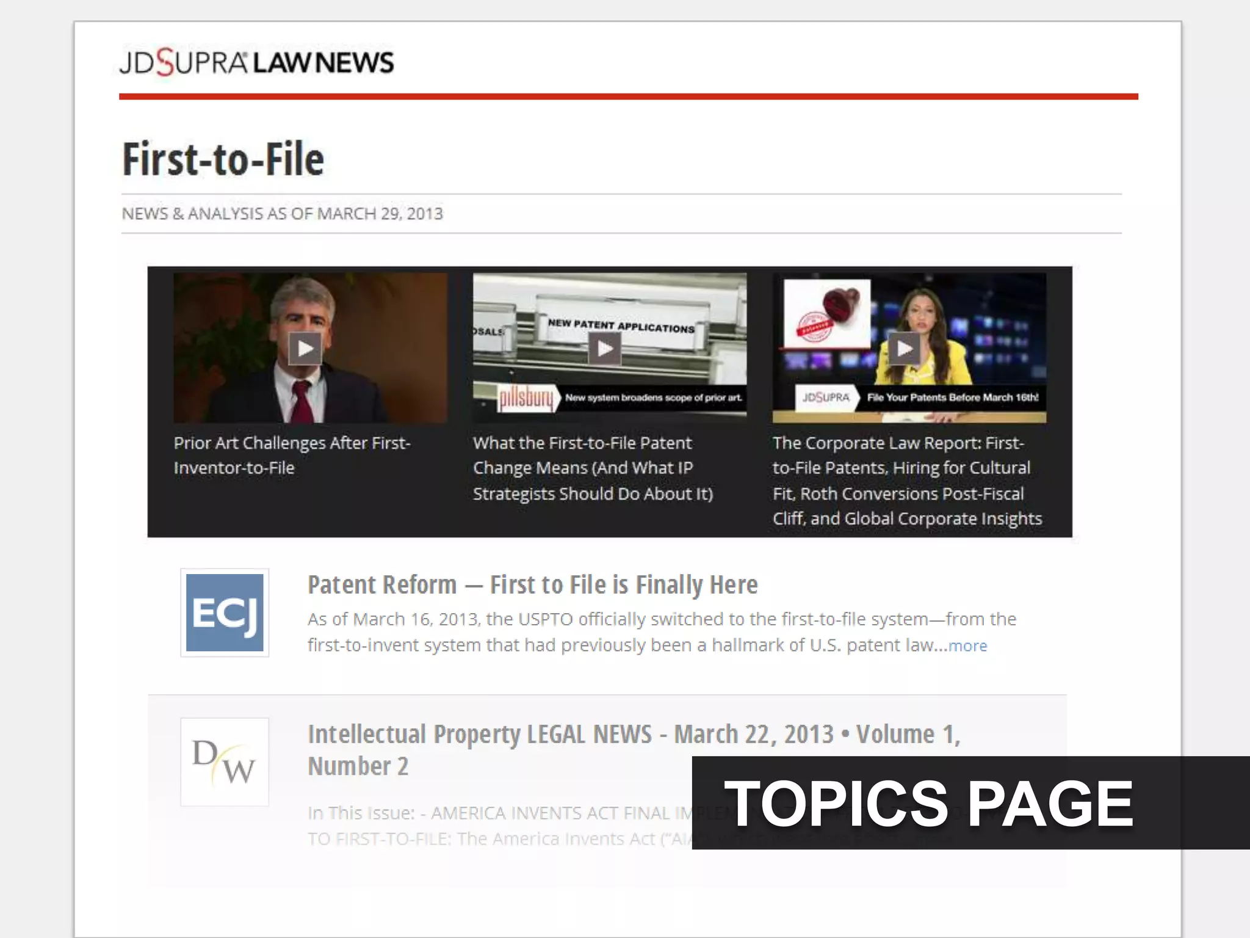This screenshot has width=1250, height=938.
Task: Play the Pillsbury new patent applications video
Action: [604, 349]
